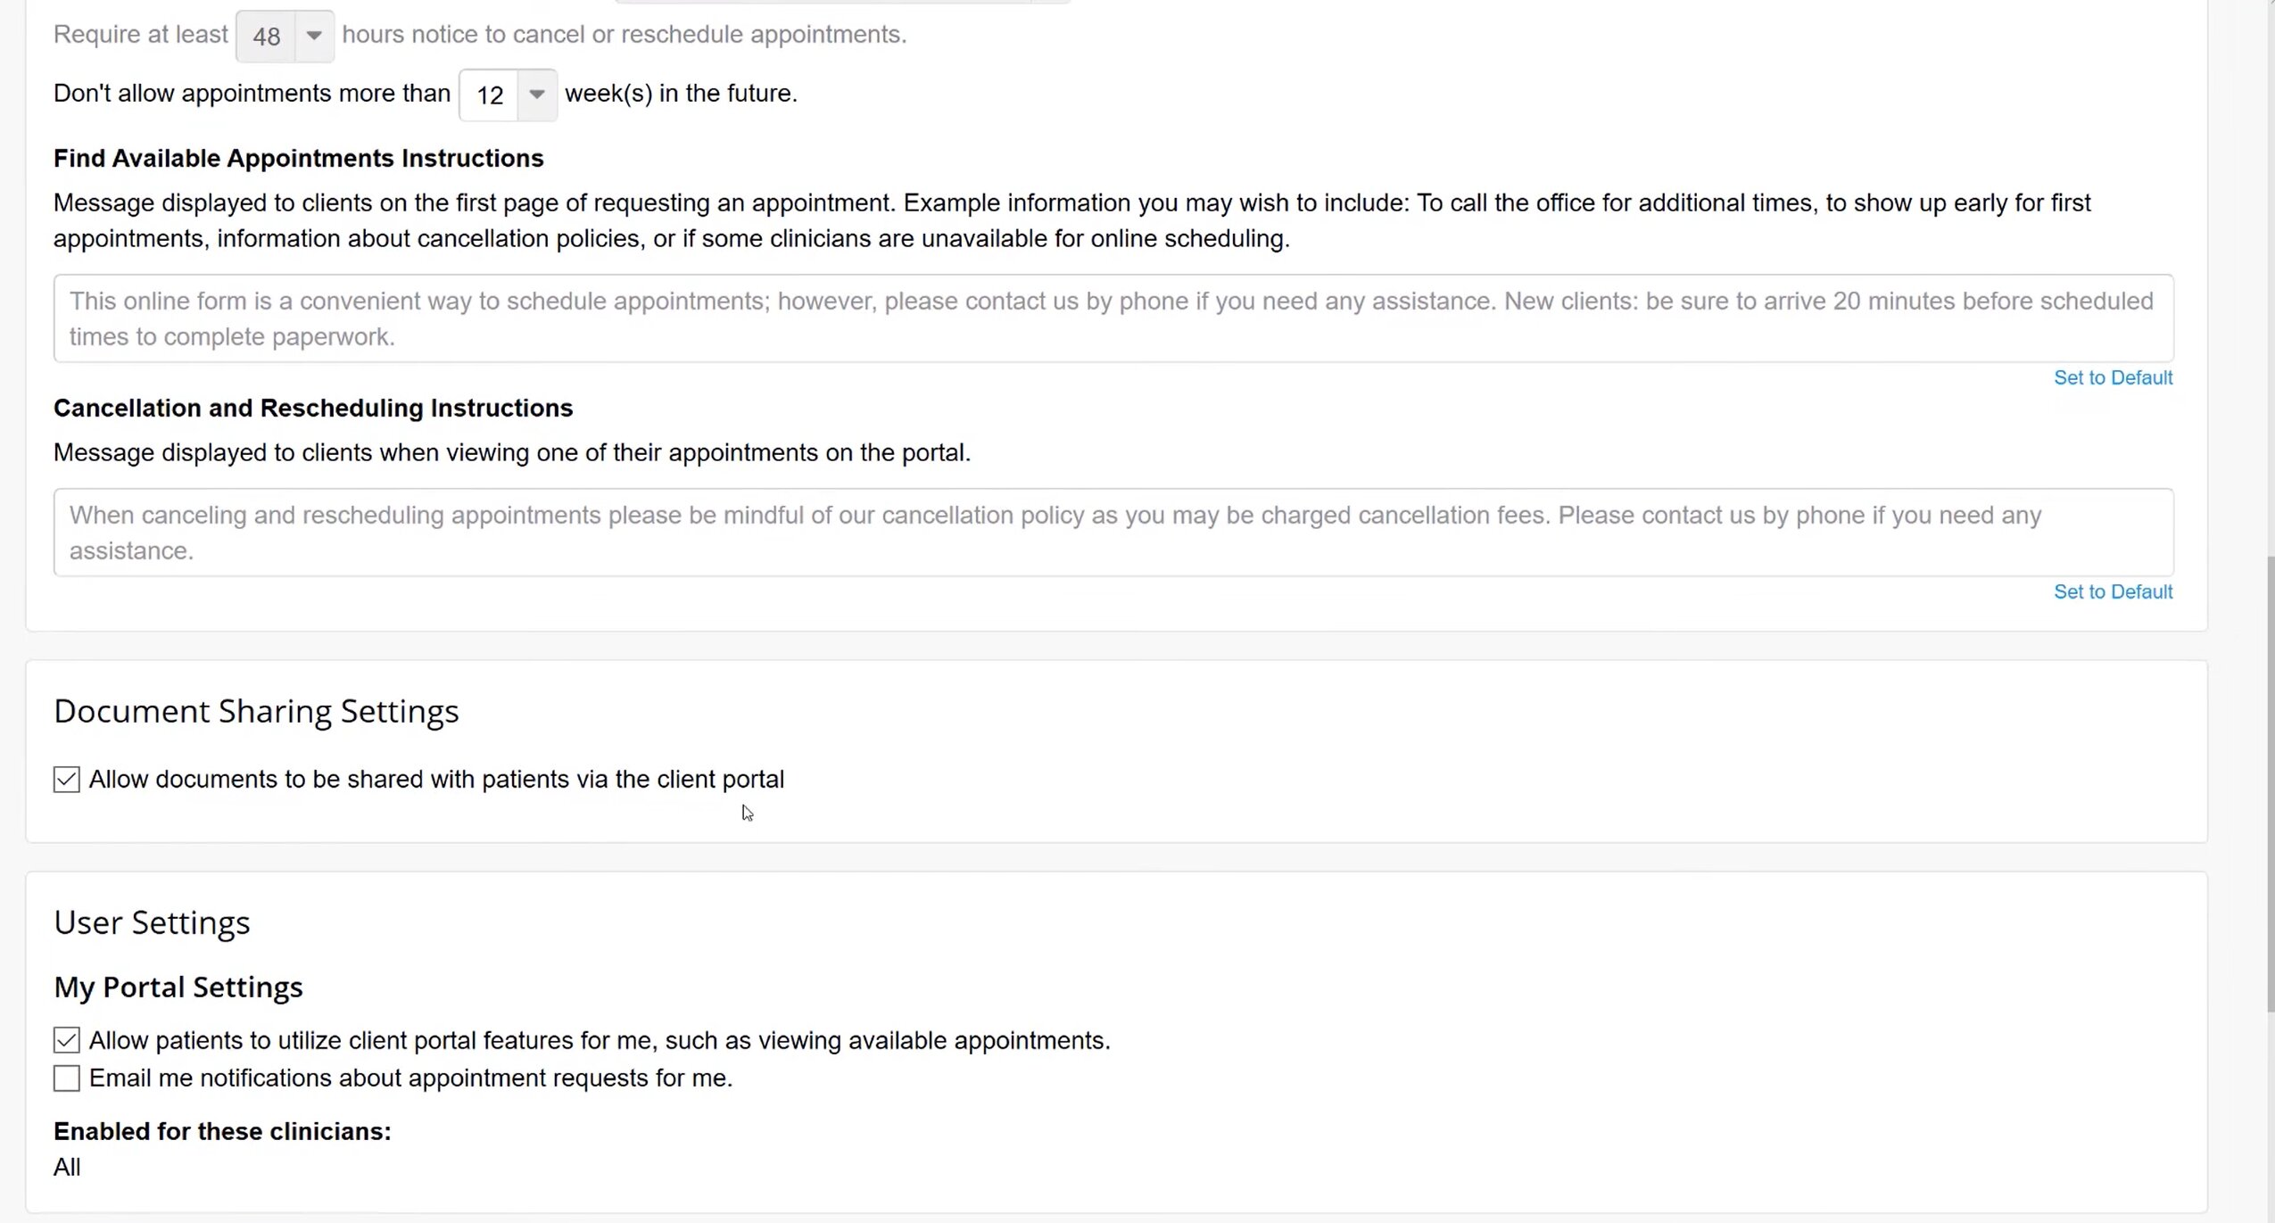Click Set to Default under the cancellation instructions
Screen dimensions: 2275x1223
pos(2112,592)
